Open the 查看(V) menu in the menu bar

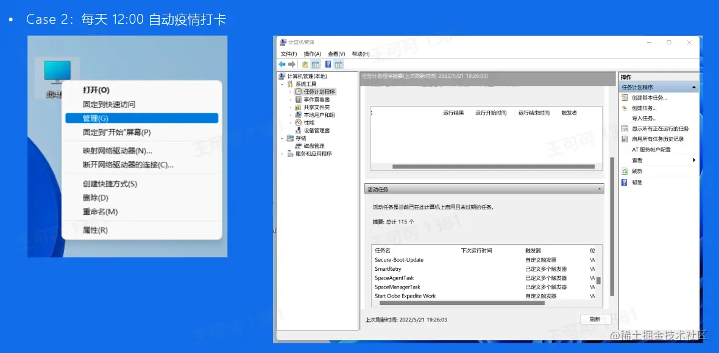(x=336, y=54)
